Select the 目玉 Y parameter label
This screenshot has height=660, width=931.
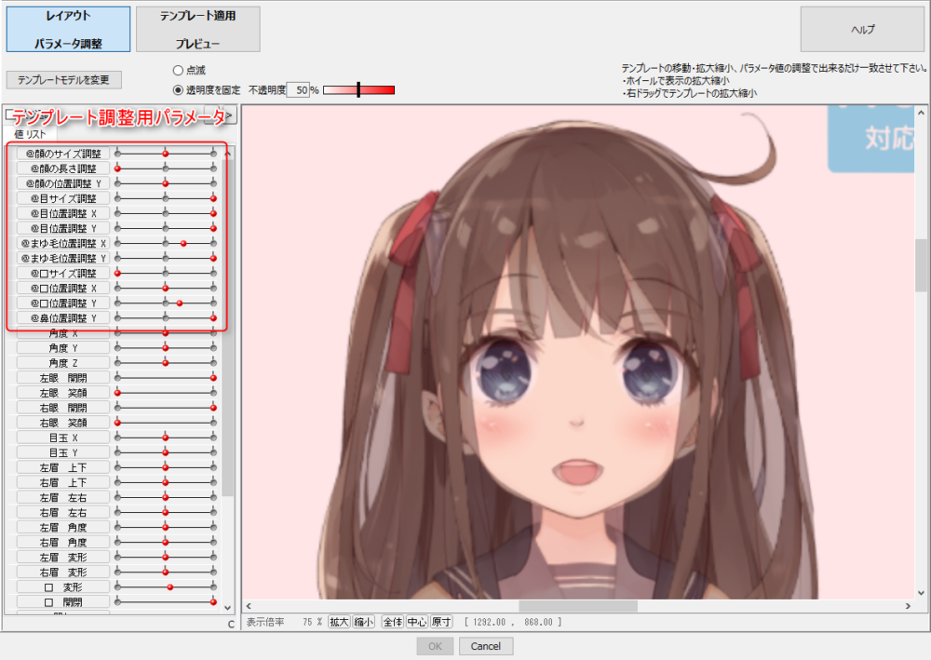[63, 452]
